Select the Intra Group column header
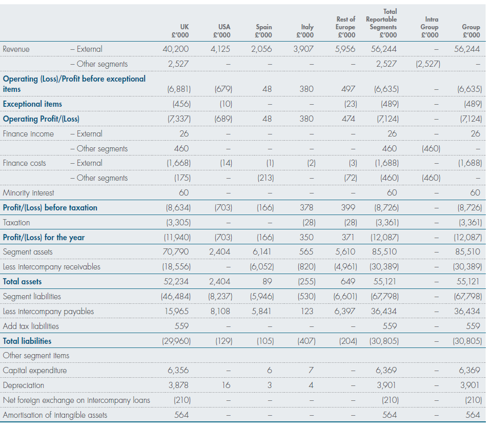 tap(429, 27)
